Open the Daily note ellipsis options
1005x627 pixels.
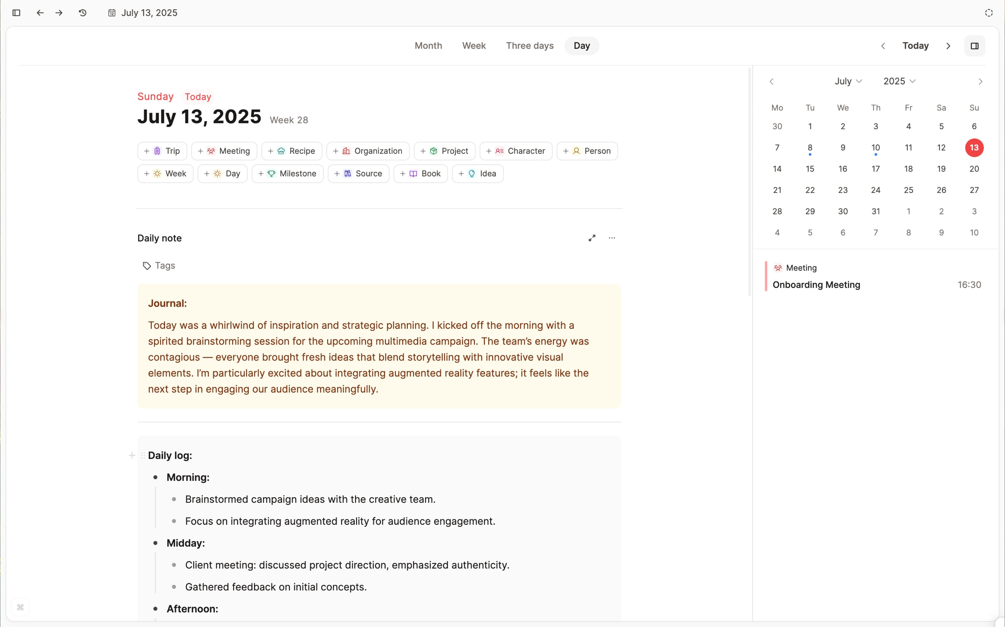click(x=612, y=238)
